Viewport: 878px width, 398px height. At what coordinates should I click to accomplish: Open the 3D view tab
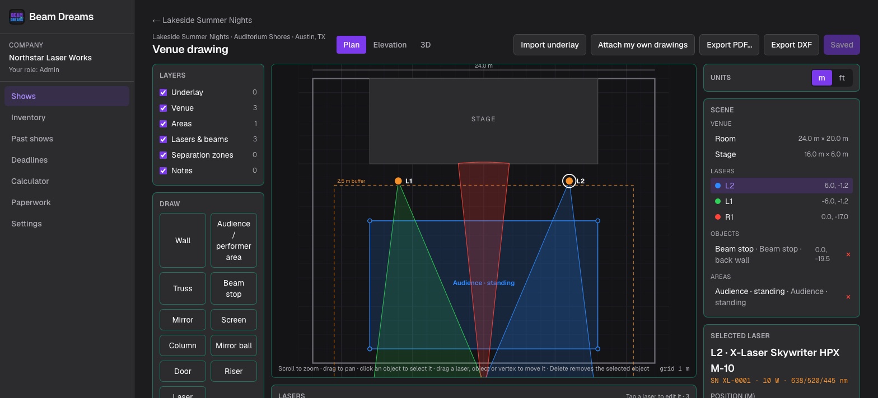426,45
